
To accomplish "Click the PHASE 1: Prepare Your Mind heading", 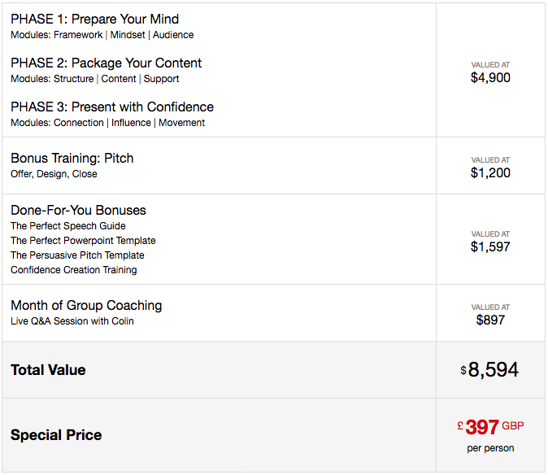I will (94, 19).
